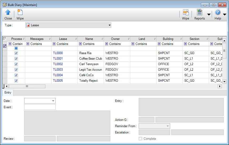The image size is (229, 145).
Task: Click the FEDGOV owner cell for TL0002
Action: pyautogui.click(x=117, y=64)
